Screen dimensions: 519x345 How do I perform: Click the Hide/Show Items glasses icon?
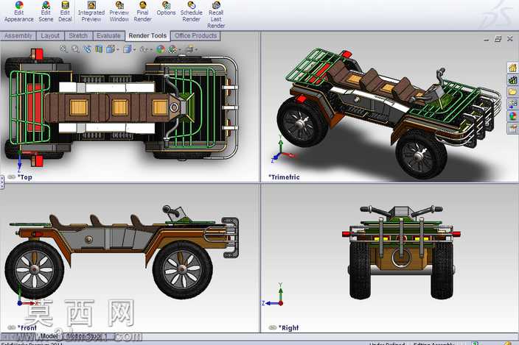[144, 49]
